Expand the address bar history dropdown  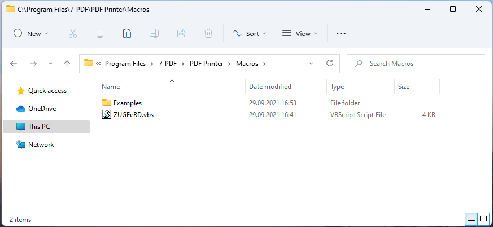[311, 63]
